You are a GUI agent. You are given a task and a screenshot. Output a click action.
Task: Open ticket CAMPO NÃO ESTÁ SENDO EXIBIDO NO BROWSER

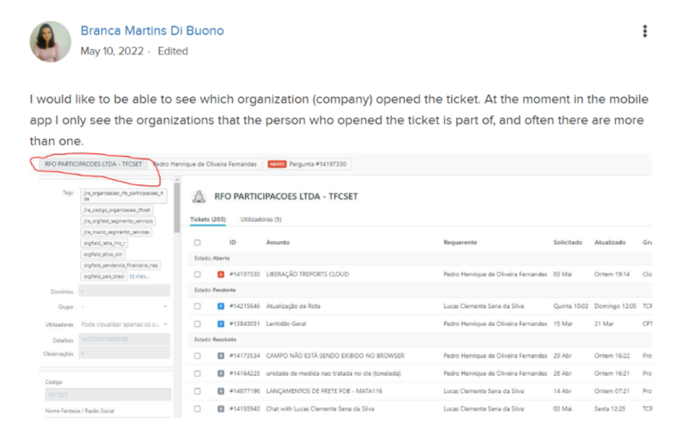(x=335, y=355)
